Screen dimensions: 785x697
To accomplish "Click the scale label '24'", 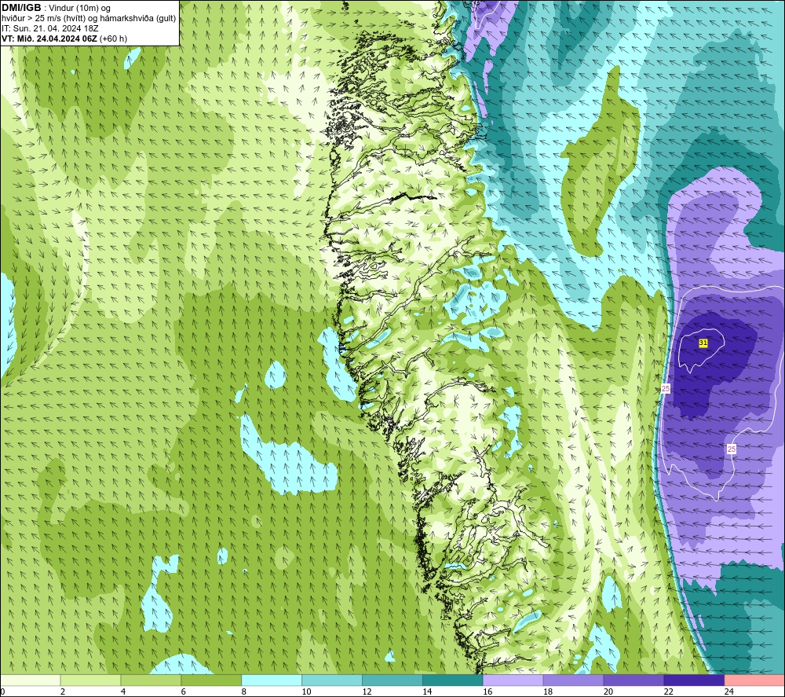I will (x=729, y=691).
